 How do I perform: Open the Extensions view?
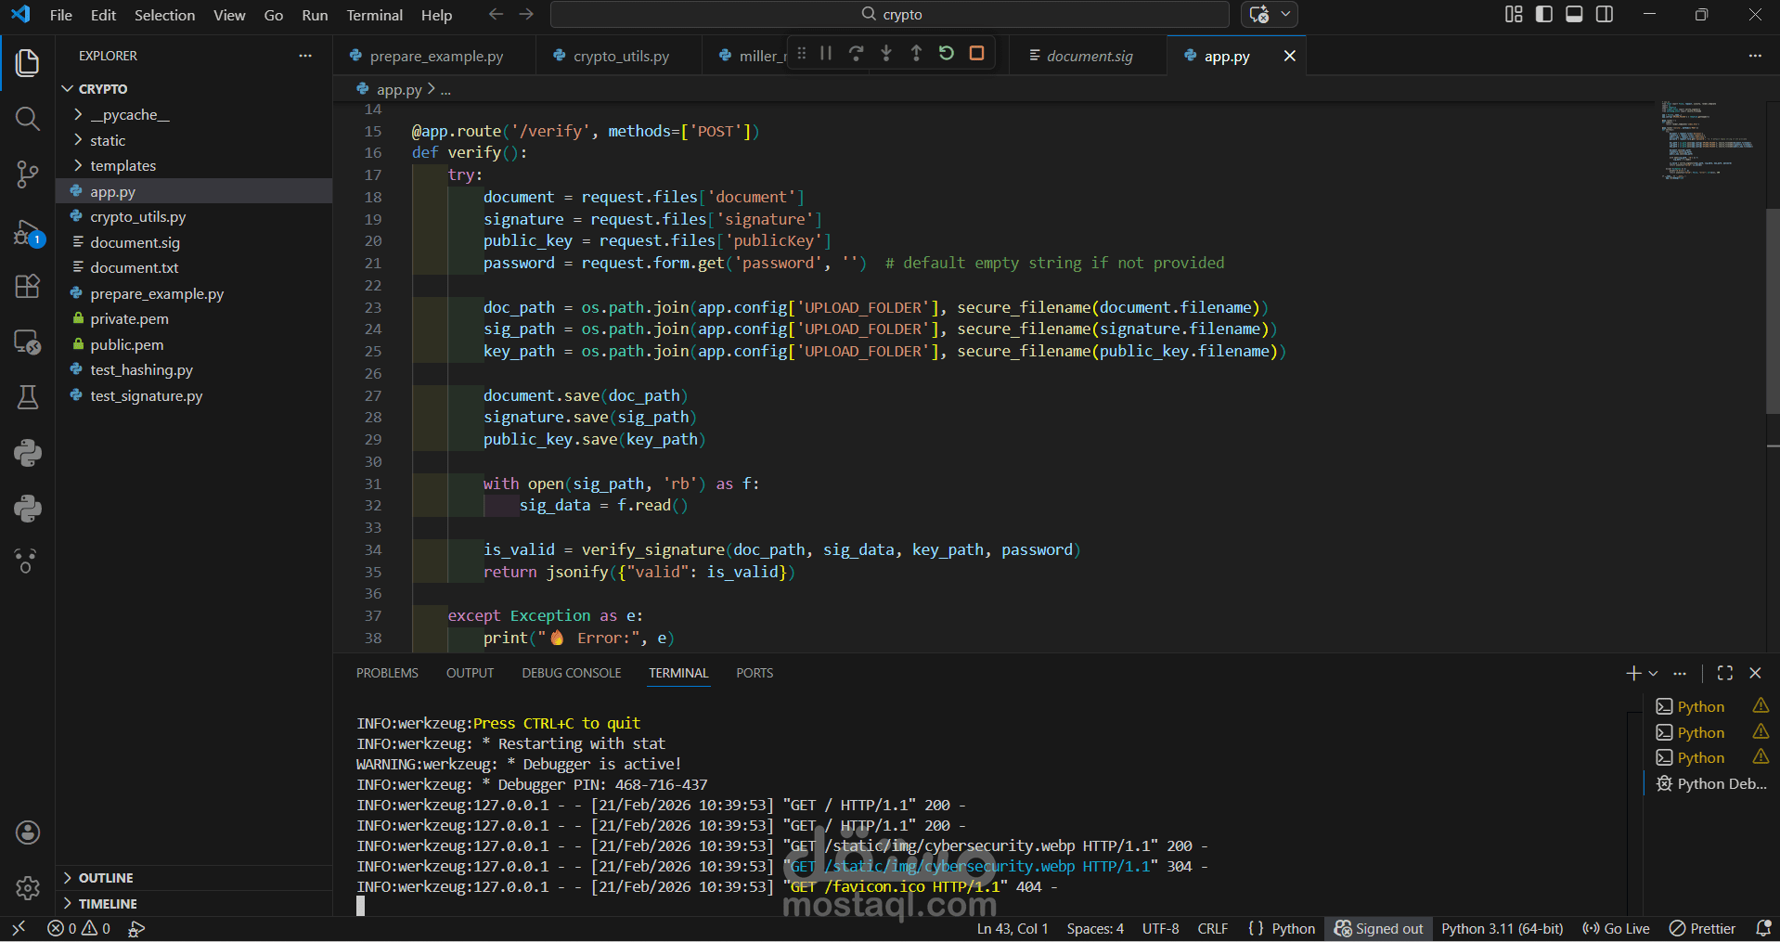pos(27,286)
